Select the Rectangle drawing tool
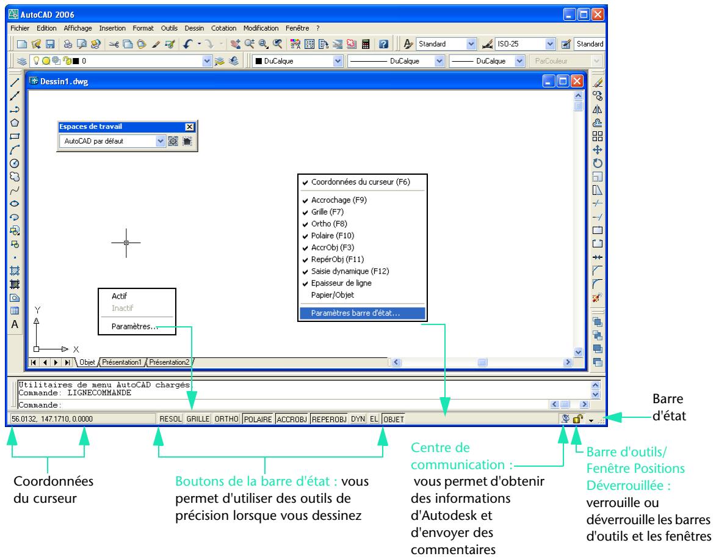 pyautogui.click(x=15, y=136)
